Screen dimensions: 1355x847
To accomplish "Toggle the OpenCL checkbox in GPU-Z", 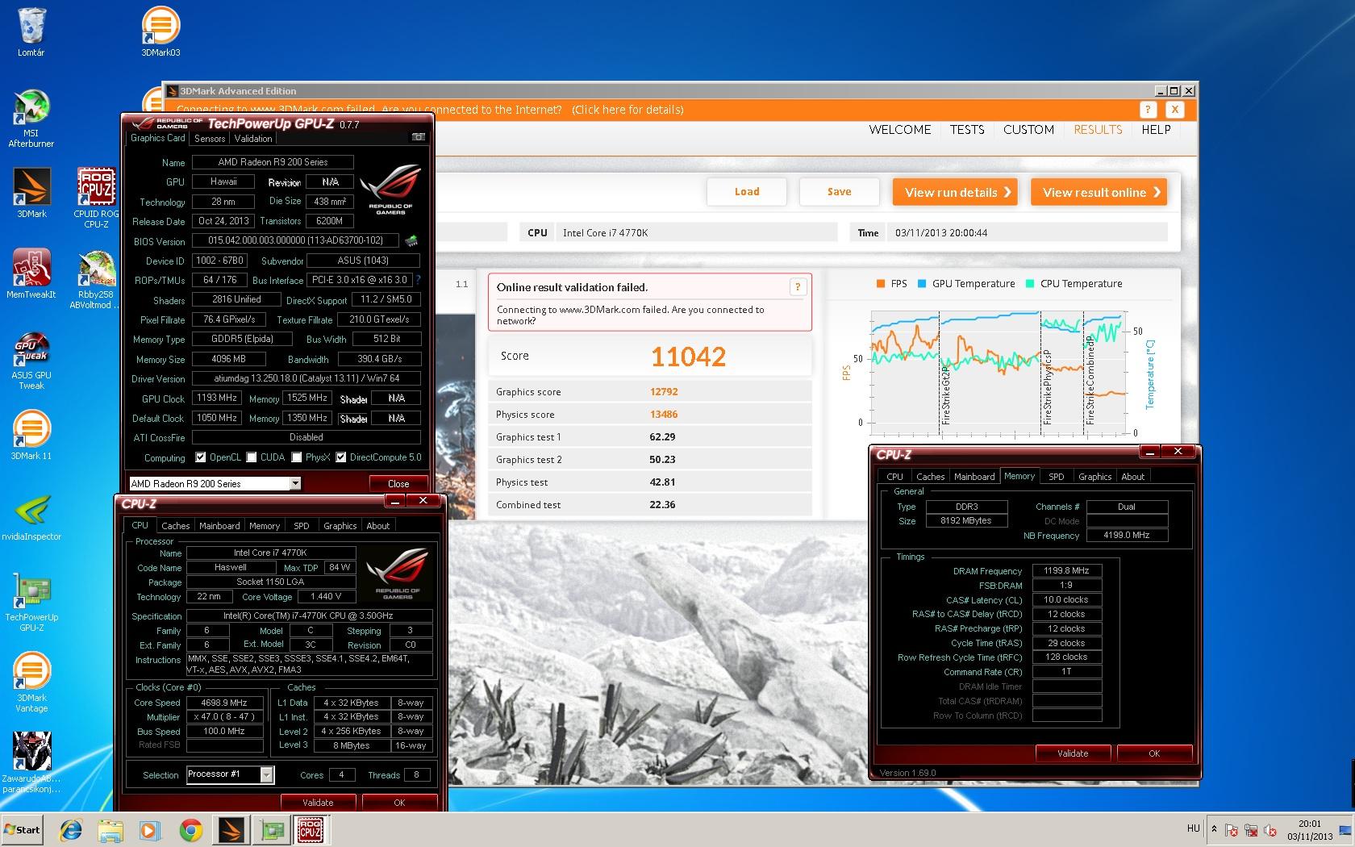I will 201,457.
